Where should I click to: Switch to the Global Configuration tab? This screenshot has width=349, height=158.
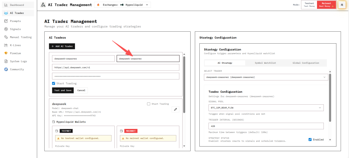click(306, 63)
